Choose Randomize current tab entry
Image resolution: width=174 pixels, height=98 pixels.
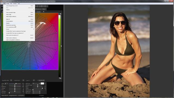point(19,25)
